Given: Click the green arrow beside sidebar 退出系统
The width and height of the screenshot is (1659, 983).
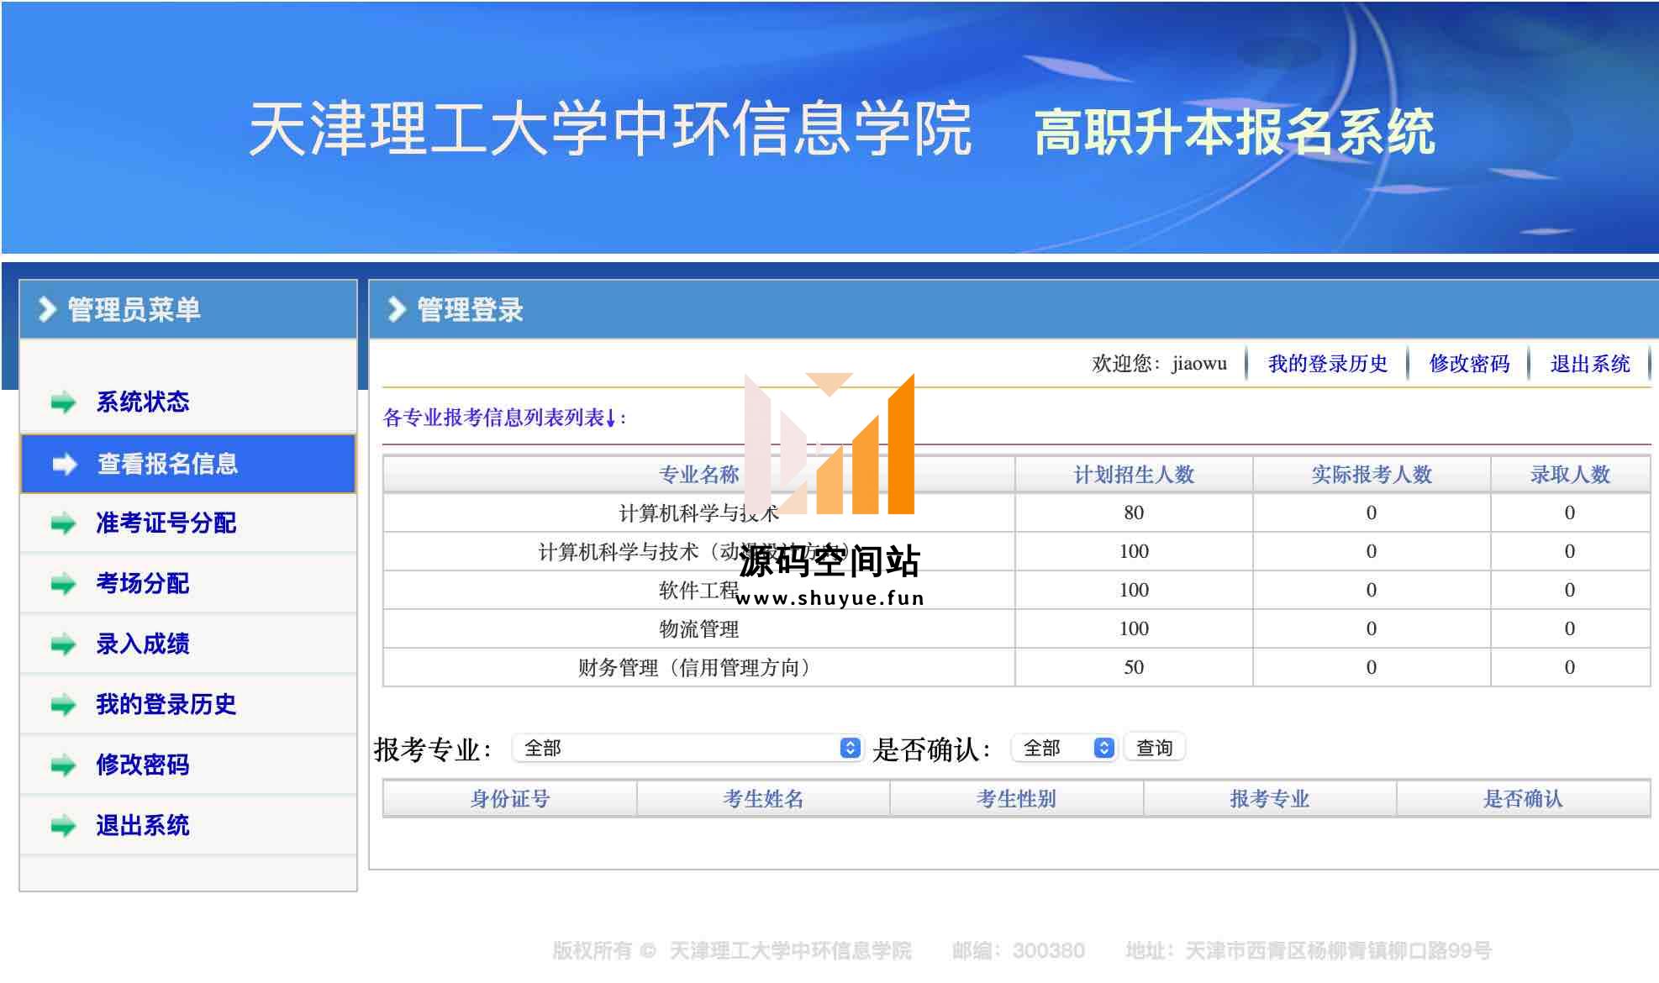Looking at the screenshot, I should point(63,826).
